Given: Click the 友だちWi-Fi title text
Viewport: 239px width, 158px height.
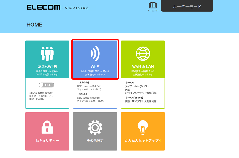Looking at the screenshot, I should coord(47,66).
